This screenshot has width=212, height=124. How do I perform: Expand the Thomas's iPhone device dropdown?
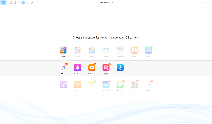pos(106,3)
